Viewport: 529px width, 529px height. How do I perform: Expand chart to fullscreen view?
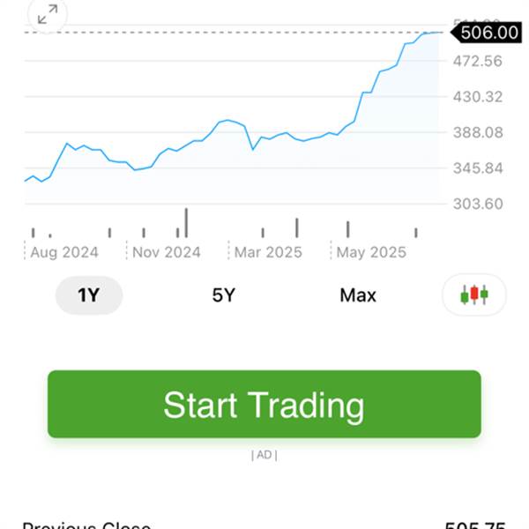(x=48, y=14)
